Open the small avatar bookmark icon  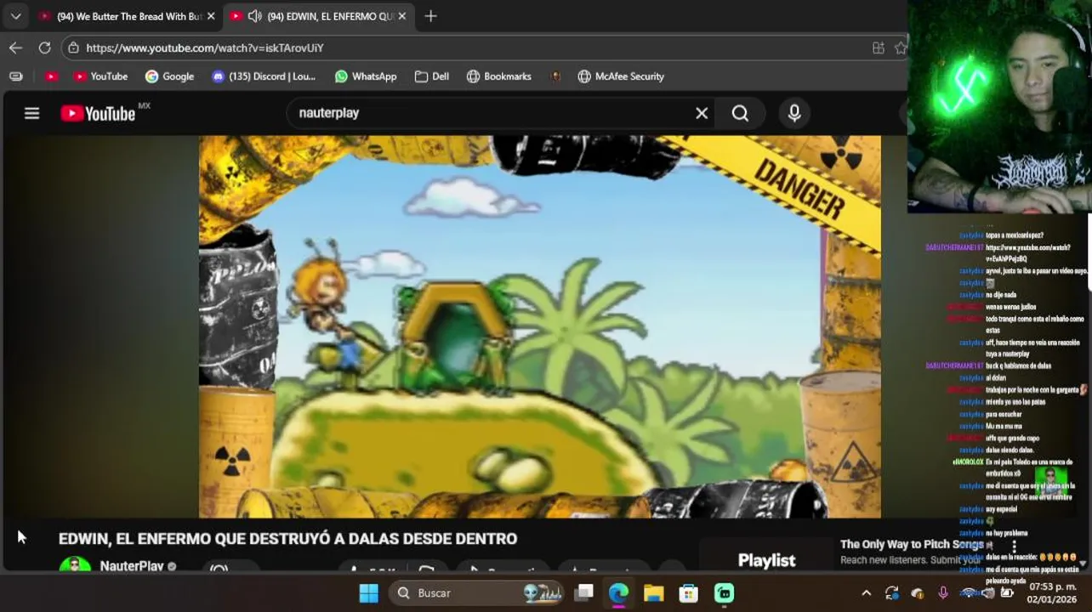coord(555,76)
